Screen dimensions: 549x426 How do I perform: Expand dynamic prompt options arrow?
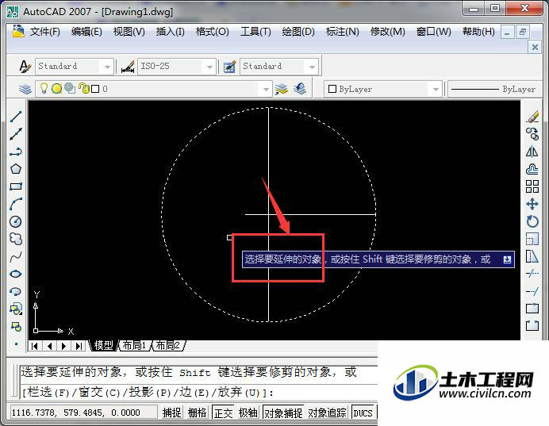point(507,259)
